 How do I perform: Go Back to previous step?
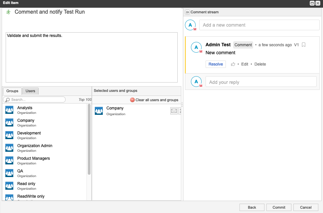tap(252, 207)
